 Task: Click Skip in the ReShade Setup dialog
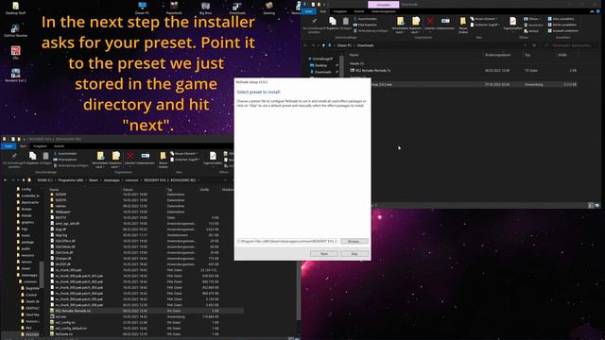pos(354,254)
